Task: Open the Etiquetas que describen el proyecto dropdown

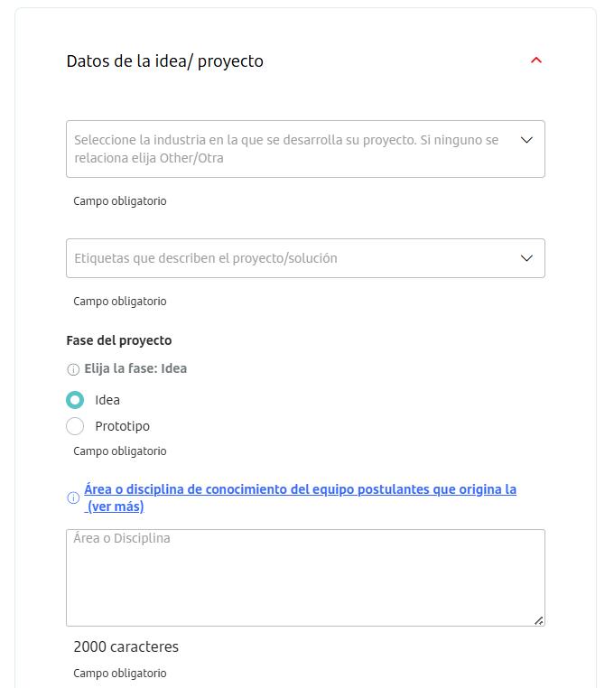Action: pyautogui.click(x=289, y=258)
